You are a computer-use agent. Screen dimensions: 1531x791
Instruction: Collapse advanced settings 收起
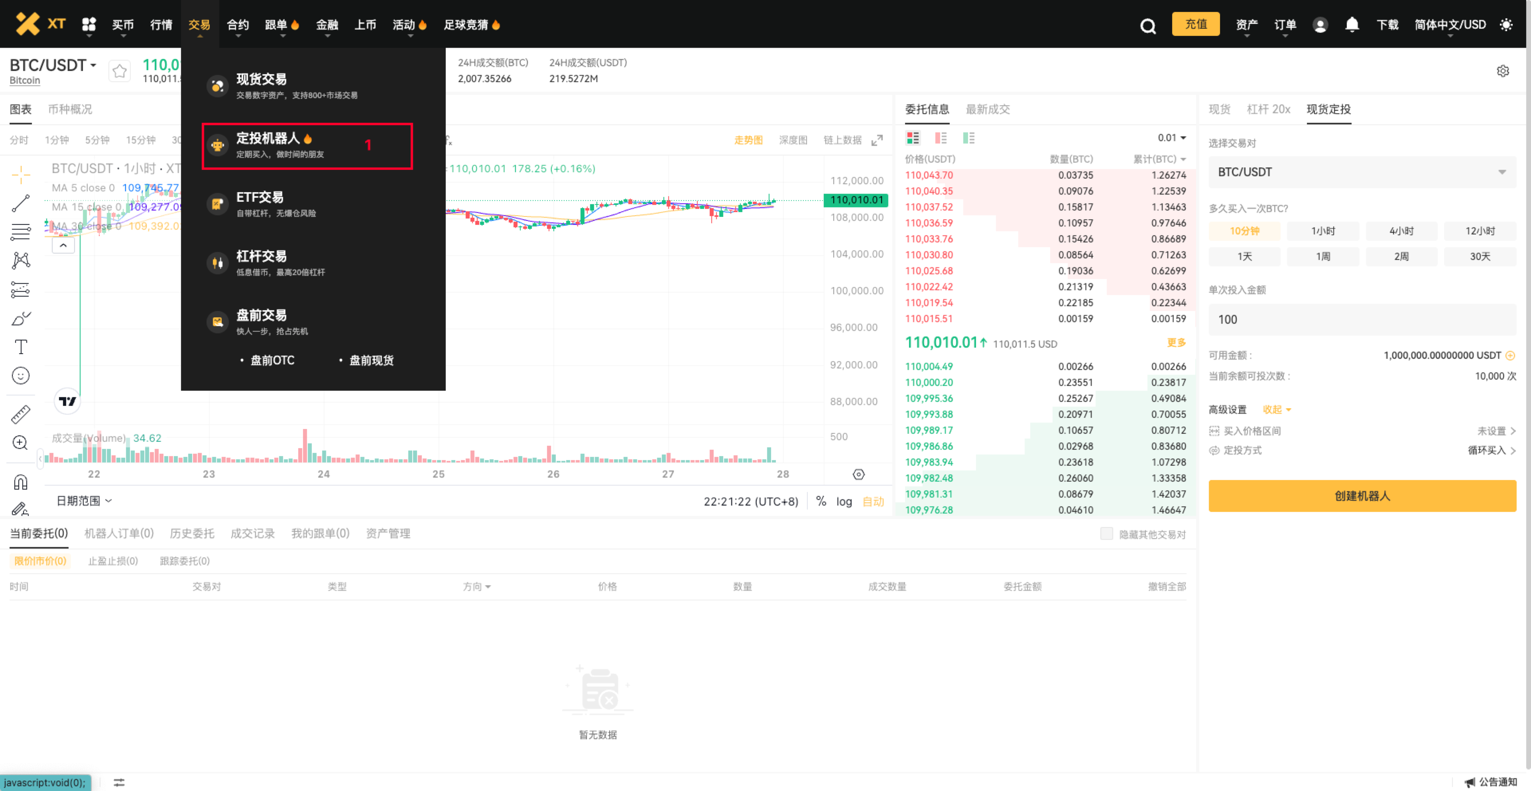point(1277,409)
